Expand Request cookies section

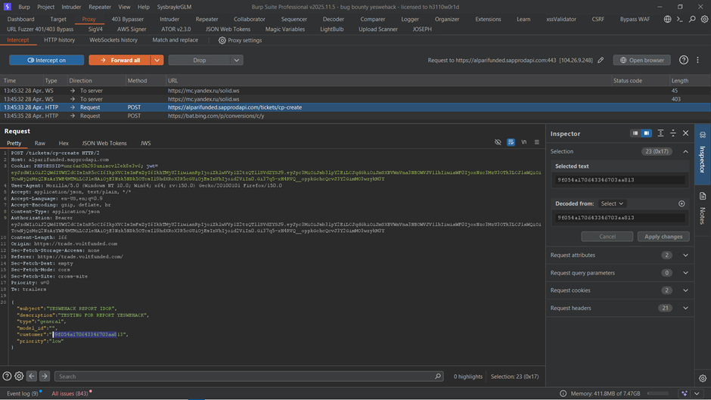(685, 290)
